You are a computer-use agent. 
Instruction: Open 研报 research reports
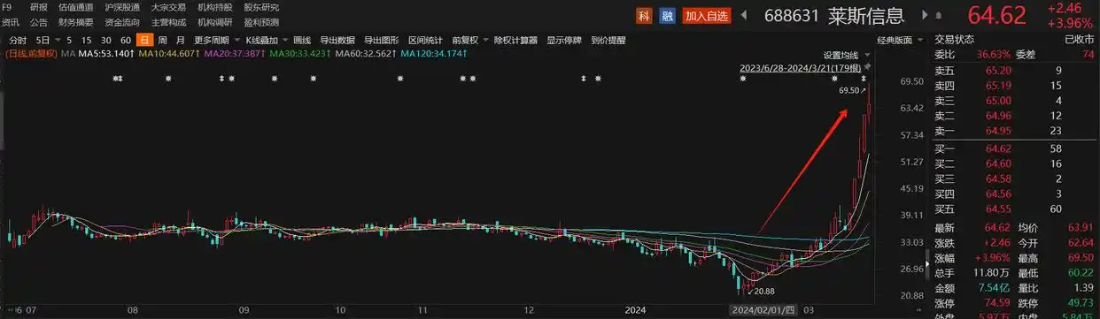39,7
